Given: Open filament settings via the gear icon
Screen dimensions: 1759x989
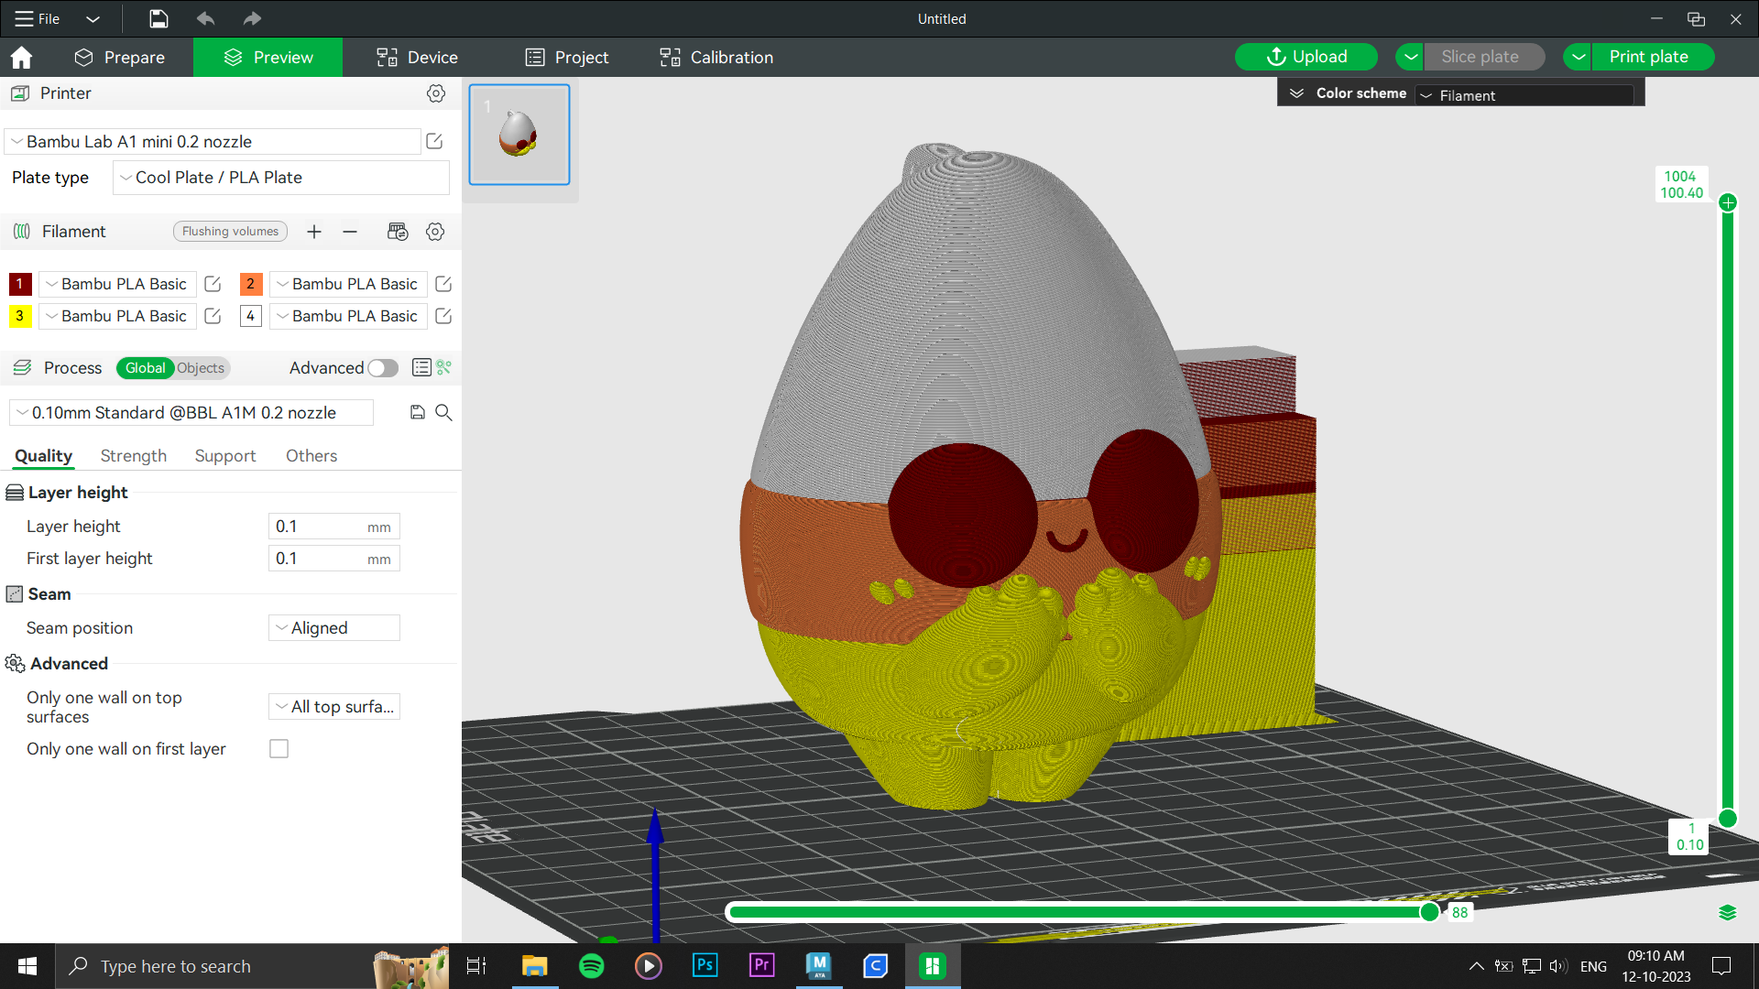Looking at the screenshot, I should point(435,232).
